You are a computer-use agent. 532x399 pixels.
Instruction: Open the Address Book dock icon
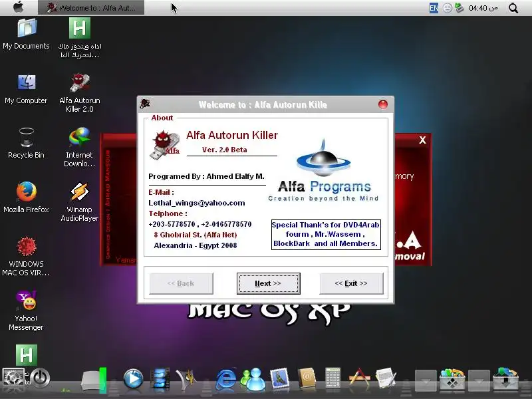(x=307, y=378)
